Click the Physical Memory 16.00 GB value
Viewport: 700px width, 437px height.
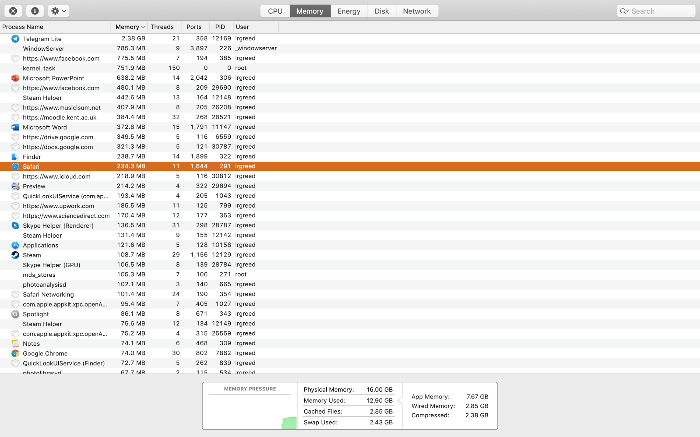click(380, 389)
